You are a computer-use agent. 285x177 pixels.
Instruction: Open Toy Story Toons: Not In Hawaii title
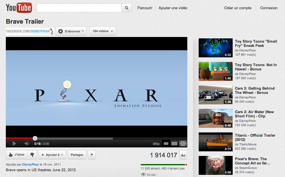[256, 67]
